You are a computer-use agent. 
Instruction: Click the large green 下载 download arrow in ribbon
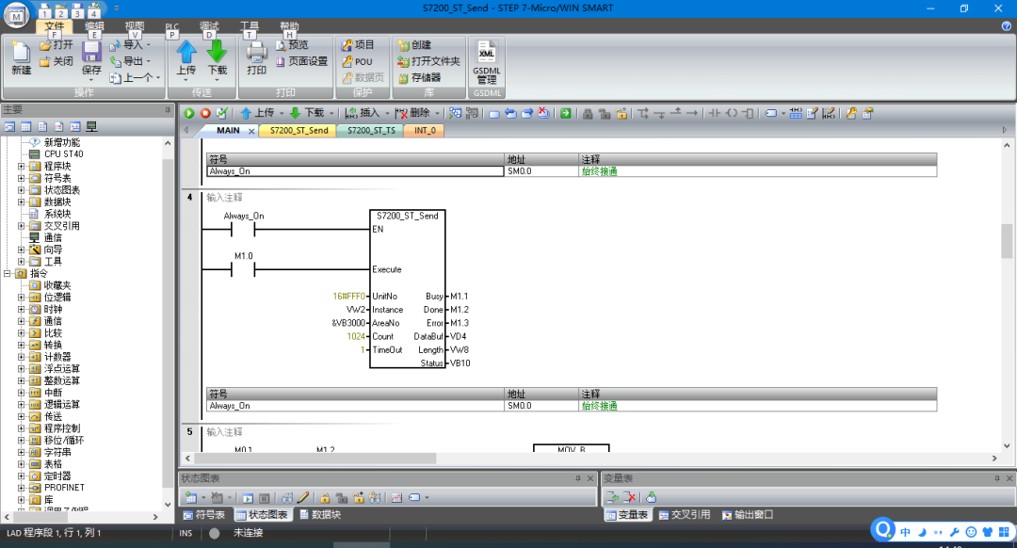217,53
